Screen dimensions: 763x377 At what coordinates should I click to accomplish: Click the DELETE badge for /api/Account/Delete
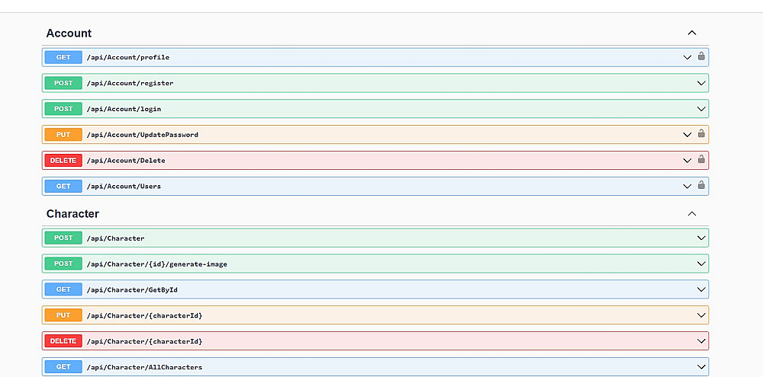[63, 161]
